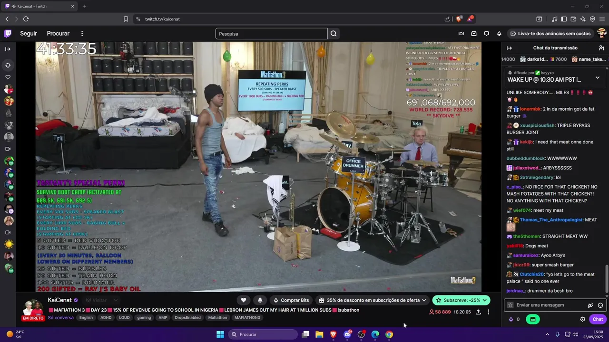Click the KaiCenat channel avatar
The height and width of the screenshot is (342, 609).
[x=33, y=309]
